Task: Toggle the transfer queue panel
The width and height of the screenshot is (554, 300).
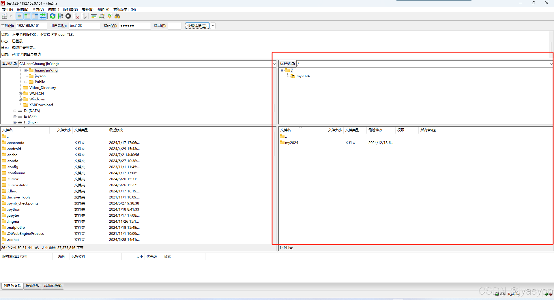Action: click(x=43, y=16)
